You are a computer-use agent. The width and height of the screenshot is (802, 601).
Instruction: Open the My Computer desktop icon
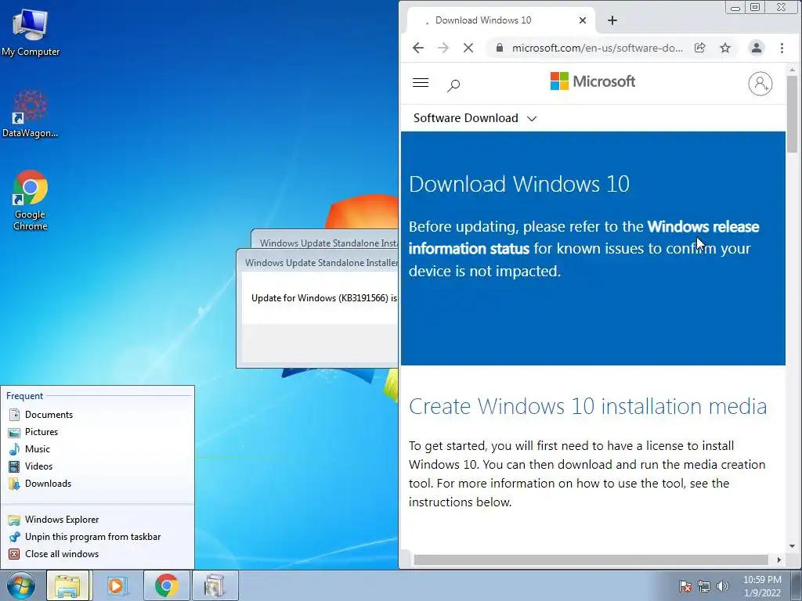pyautogui.click(x=31, y=33)
